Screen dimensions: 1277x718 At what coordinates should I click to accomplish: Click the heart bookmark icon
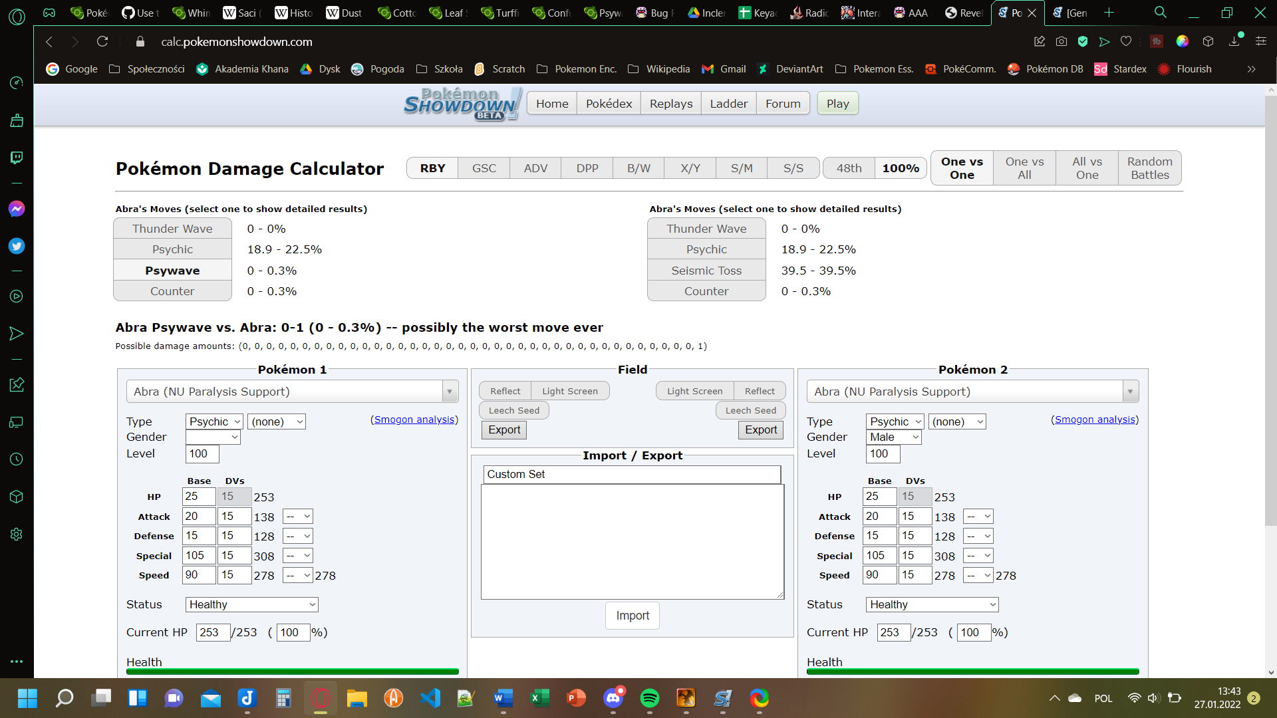coord(1126,41)
